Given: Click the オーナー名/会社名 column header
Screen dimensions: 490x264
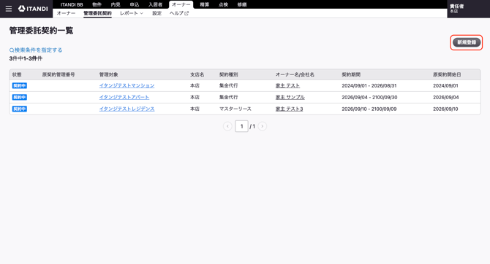Looking at the screenshot, I should tap(295, 74).
